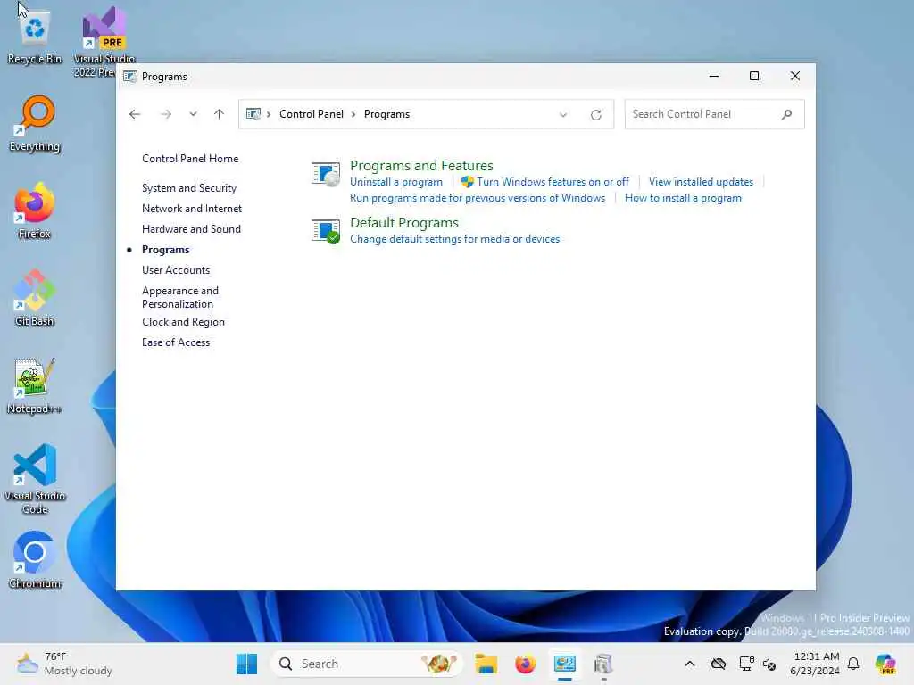Click Control Panel taskbar icon
Image resolution: width=914 pixels, height=685 pixels.
pyautogui.click(x=565, y=664)
